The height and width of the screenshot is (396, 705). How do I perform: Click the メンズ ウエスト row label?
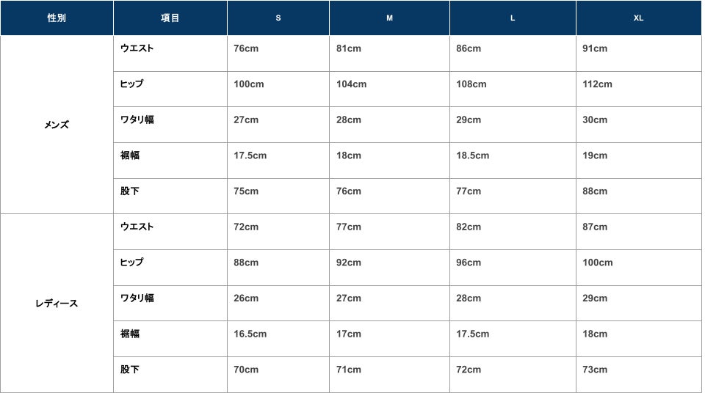(137, 48)
